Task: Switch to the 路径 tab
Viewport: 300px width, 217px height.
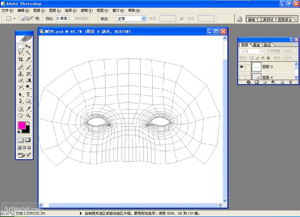Action: 267,45
